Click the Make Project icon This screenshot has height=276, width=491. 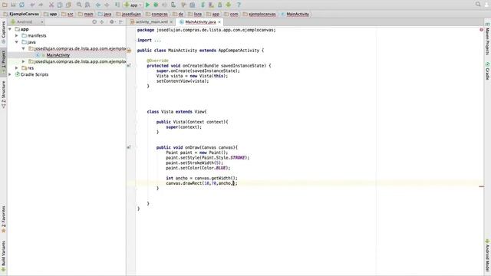117,5
